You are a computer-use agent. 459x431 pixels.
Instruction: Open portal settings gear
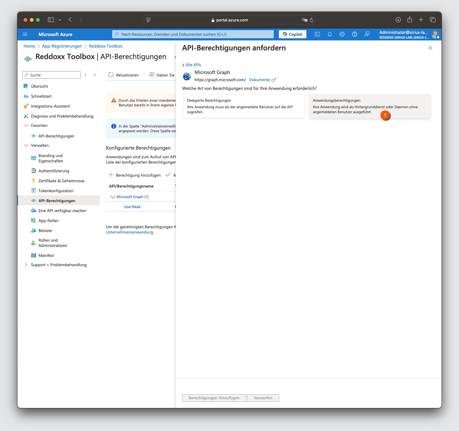[x=342, y=34]
